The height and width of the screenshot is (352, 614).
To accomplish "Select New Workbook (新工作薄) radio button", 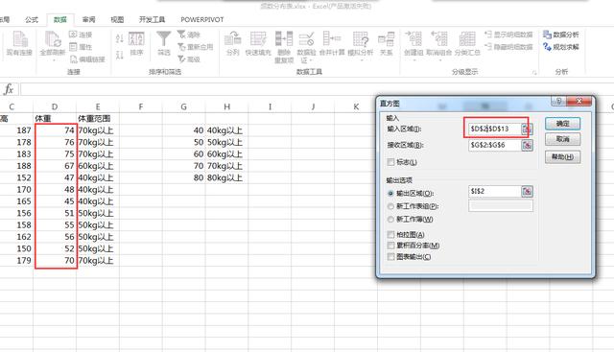I will point(390,220).
